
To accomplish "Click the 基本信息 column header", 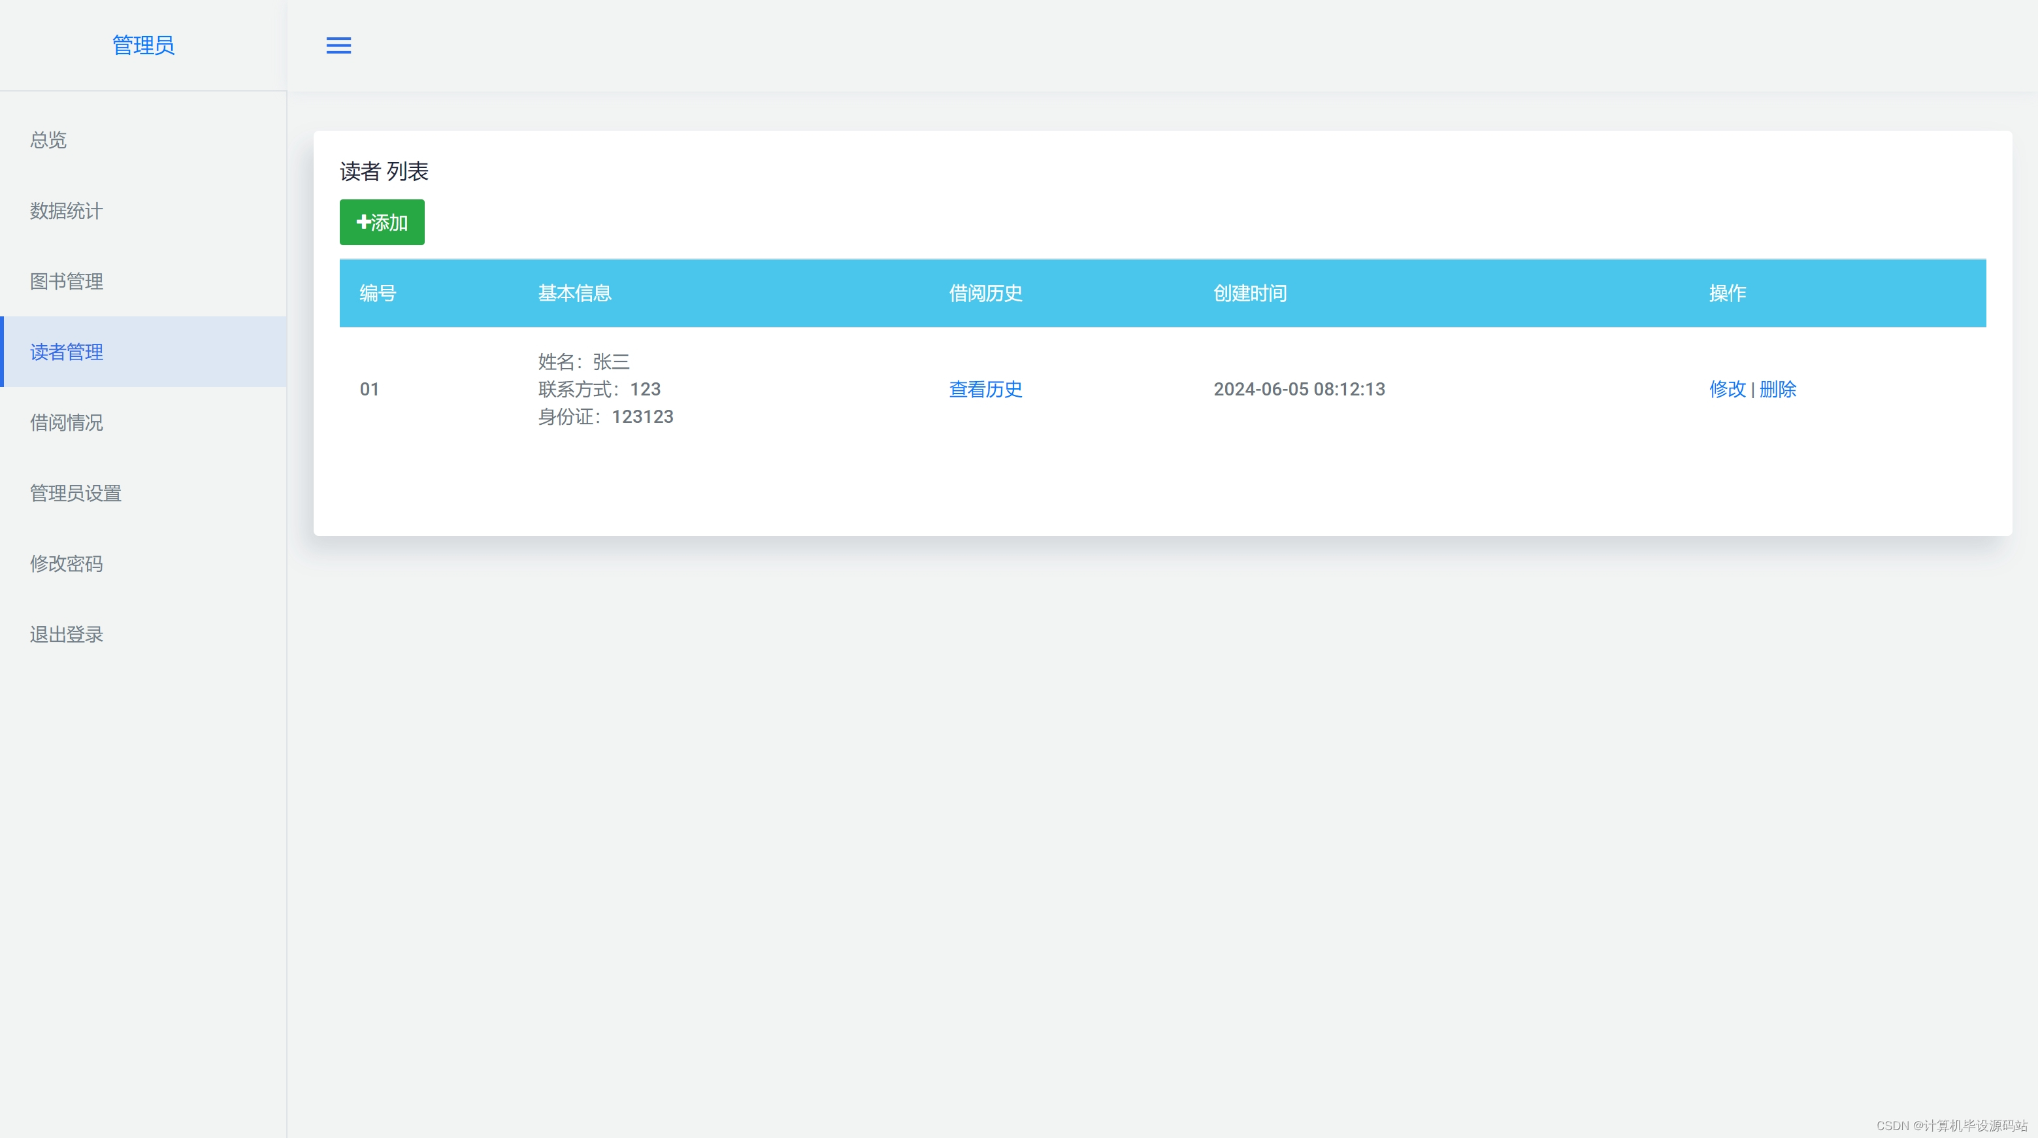I will pyautogui.click(x=574, y=293).
